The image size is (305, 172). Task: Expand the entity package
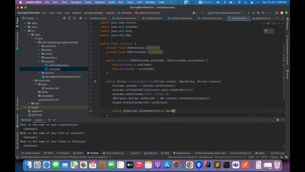pos(39,50)
